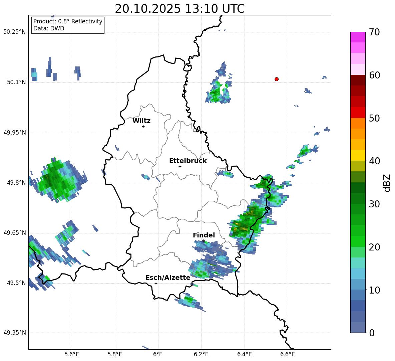395x361 pixels.
Task: Click the Wiltz station cross marker
Action: 143,126
